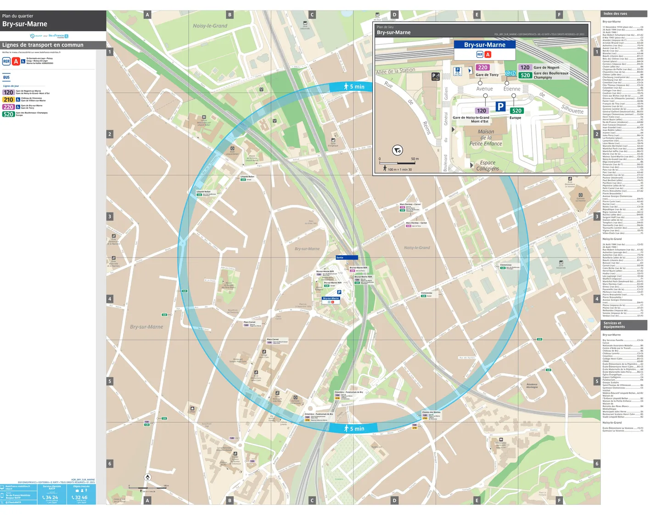The height and width of the screenshot is (515, 650).
Task: Click the green 520 Europe badge in inset
Action: click(517, 111)
